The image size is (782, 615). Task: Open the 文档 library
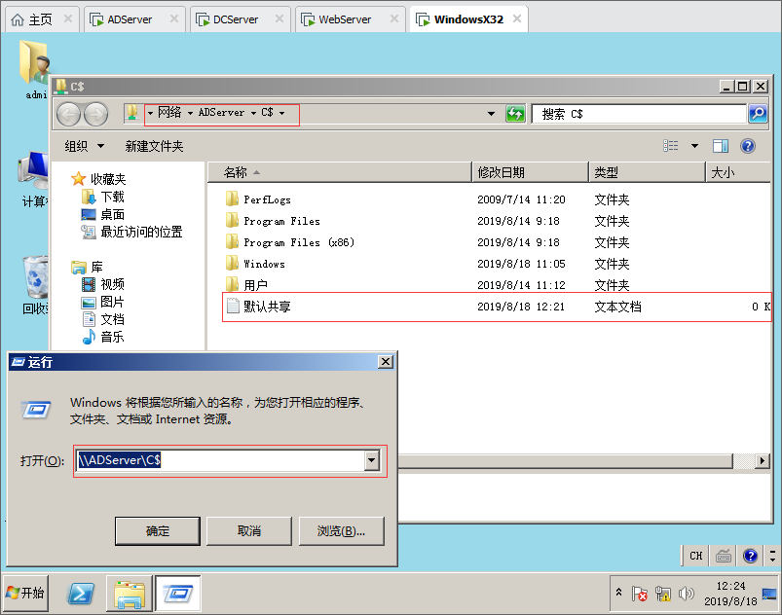pyautogui.click(x=102, y=319)
